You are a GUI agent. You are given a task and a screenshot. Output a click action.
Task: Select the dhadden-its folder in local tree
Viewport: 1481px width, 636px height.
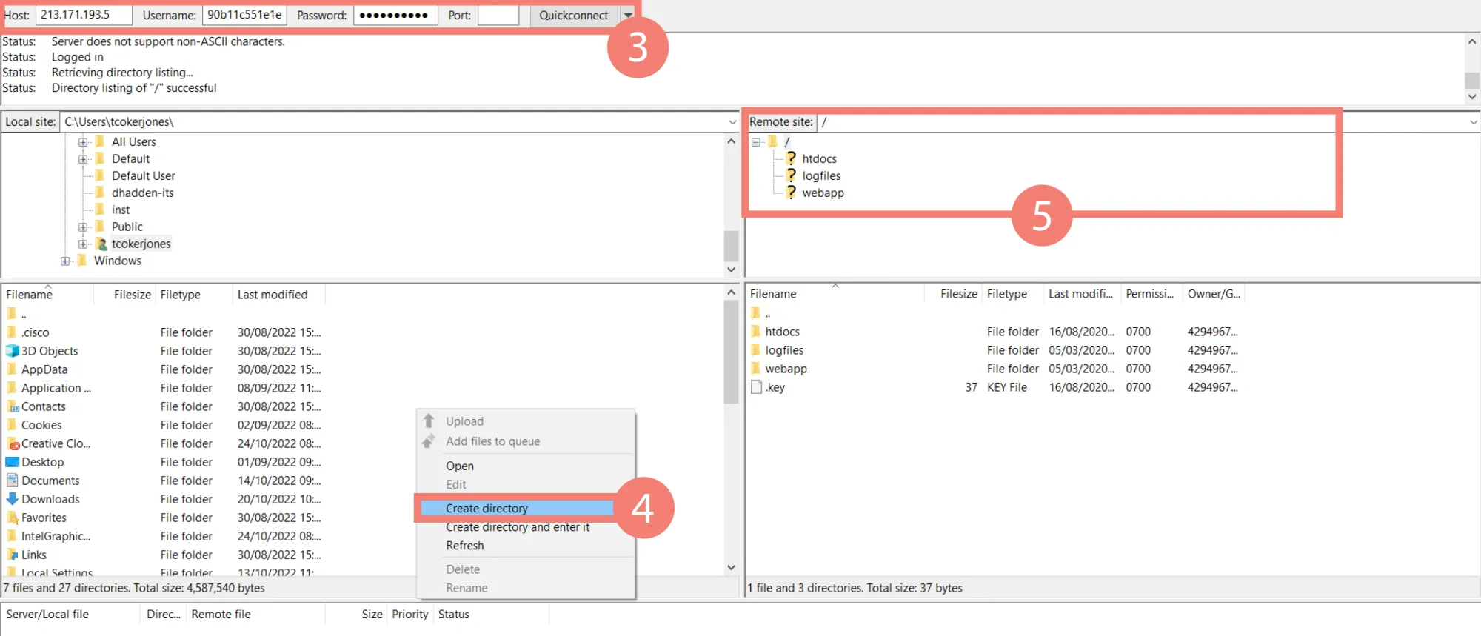pyautogui.click(x=142, y=193)
